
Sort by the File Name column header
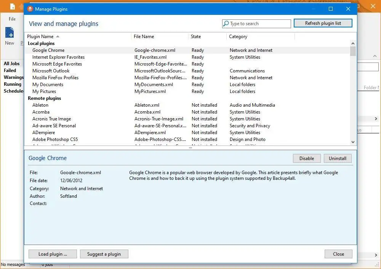(160, 37)
